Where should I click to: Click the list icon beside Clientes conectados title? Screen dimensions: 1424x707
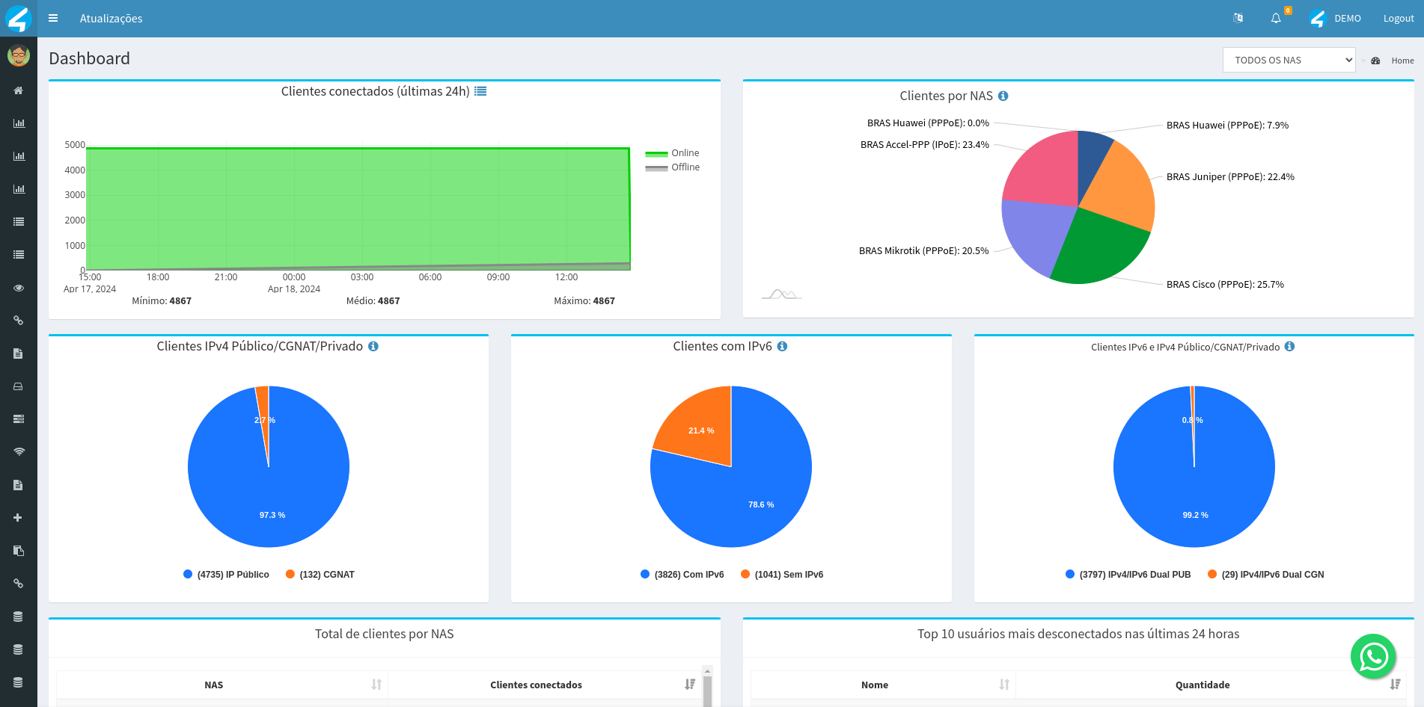tap(480, 90)
